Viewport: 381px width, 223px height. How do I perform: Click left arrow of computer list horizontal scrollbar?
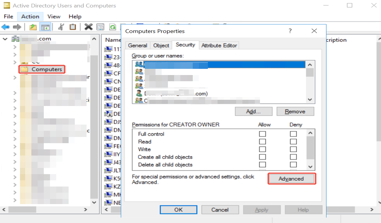pos(107,210)
